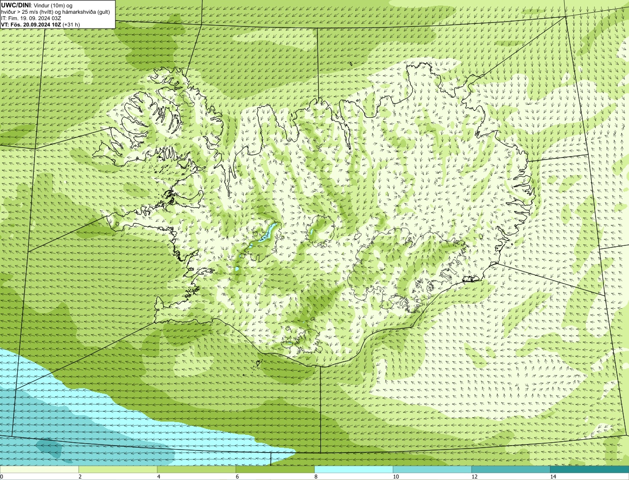Click the legend swatch between 2 and 4

(x=118, y=469)
